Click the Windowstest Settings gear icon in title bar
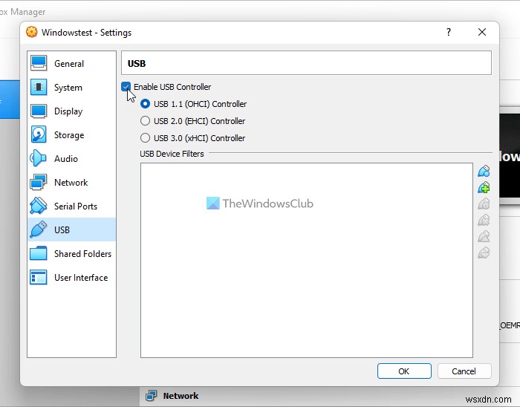520x407 pixels. click(x=32, y=32)
